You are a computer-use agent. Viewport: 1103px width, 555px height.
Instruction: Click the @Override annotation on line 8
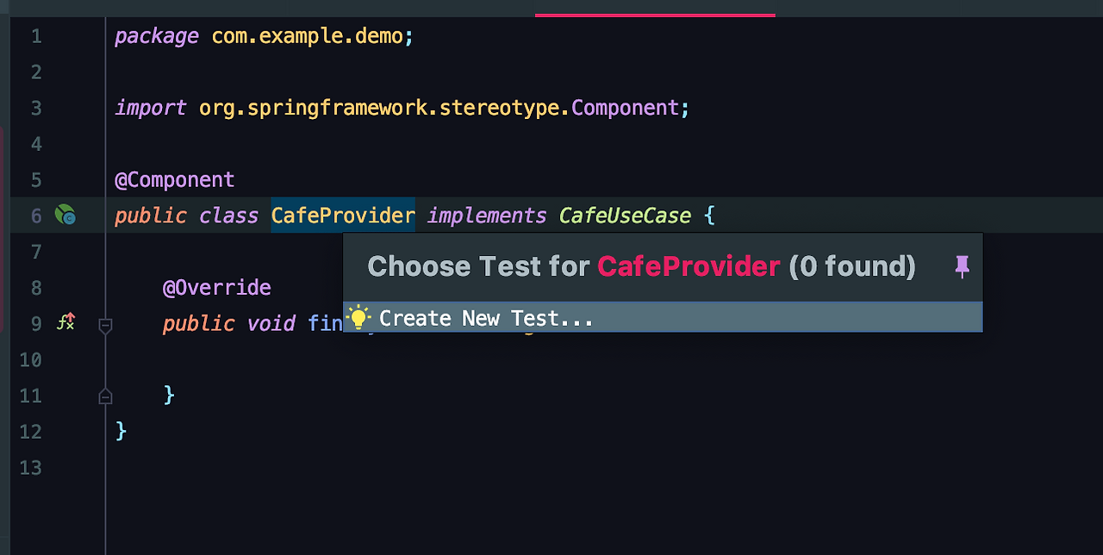click(217, 287)
